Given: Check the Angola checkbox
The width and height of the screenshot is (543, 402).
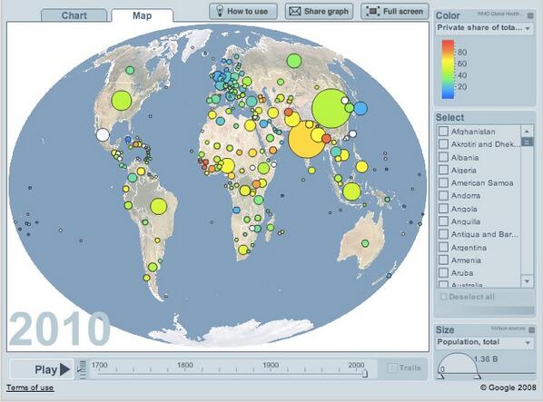Looking at the screenshot, I should point(443,209).
